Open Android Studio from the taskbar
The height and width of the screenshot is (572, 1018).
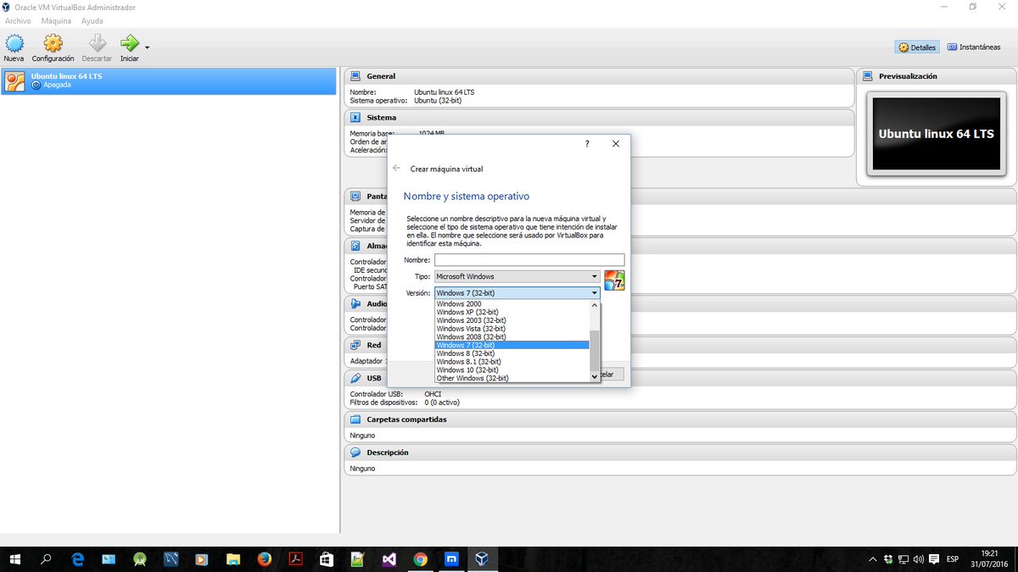pos(139,559)
